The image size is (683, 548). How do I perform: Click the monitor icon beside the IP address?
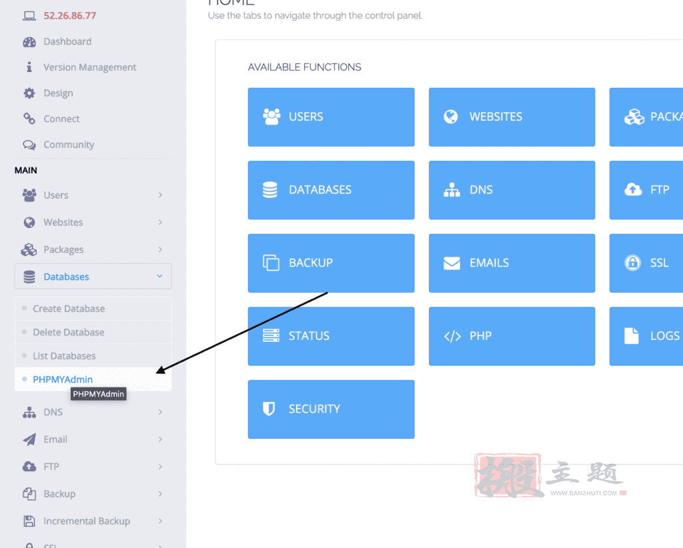tap(29, 16)
